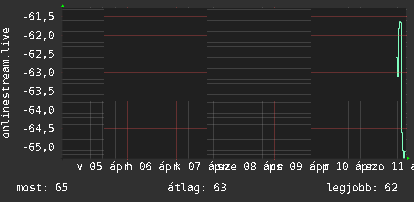414x202 pixels.
Task: Select the "p 10 ápr" date label
Action: pos(345,167)
